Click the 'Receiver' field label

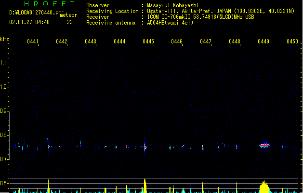(x=98, y=17)
